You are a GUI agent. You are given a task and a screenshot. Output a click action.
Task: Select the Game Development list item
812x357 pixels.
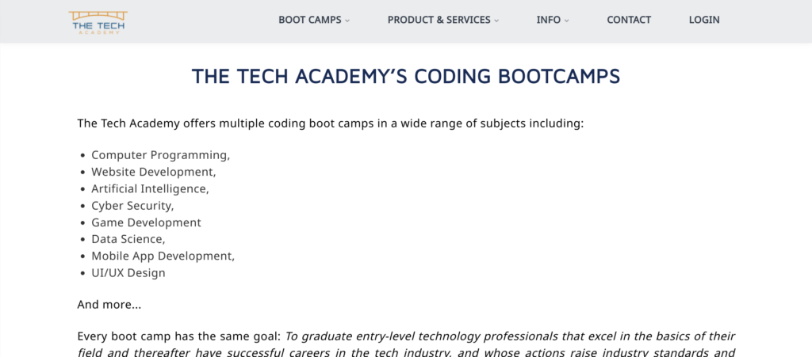click(x=146, y=222)
